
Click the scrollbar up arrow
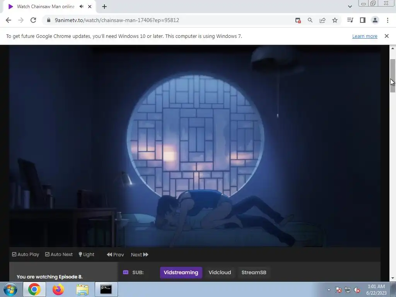(393, 48)
